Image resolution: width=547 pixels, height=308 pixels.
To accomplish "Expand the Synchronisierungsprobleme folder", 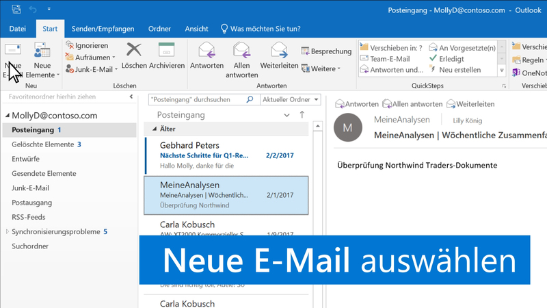I will [x=7, y=232].
